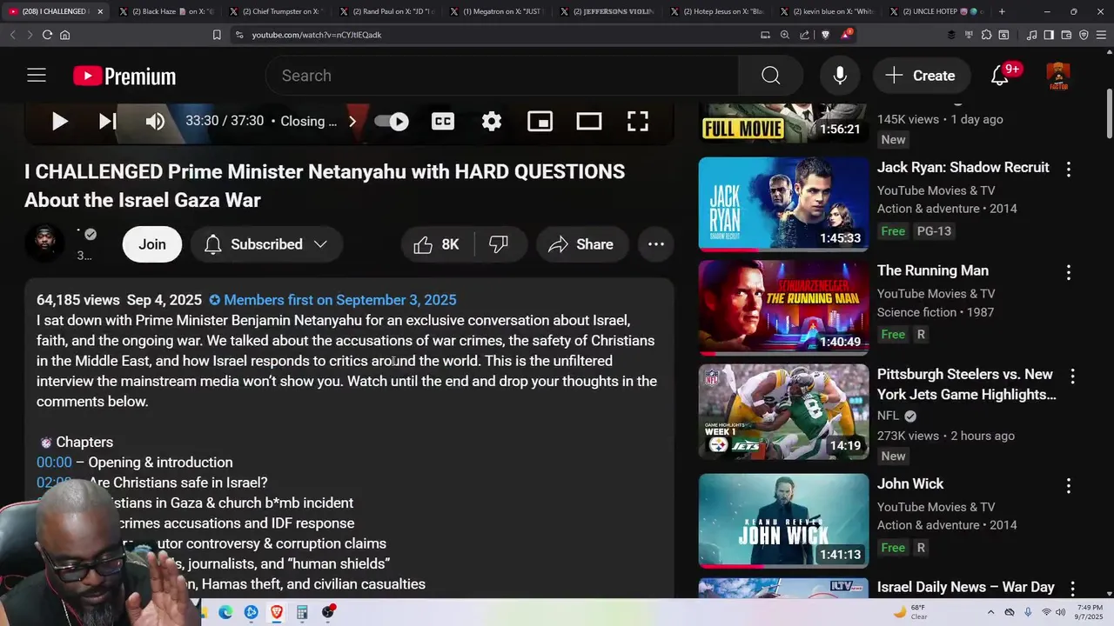1114x626 pixels.
Task: Open player settings gear
Action: coord(492,122)
